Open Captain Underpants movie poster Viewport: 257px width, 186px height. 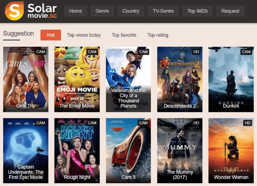tap(26, 150)
